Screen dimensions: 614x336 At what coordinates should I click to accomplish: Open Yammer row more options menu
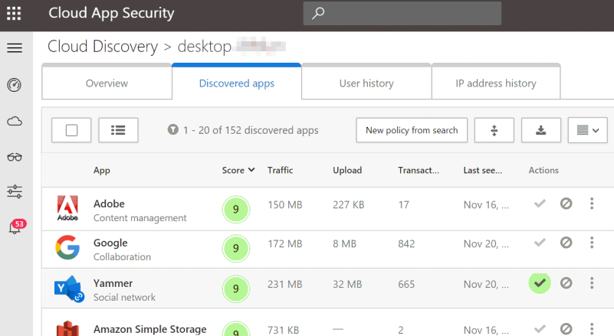[x=592, y=282]
